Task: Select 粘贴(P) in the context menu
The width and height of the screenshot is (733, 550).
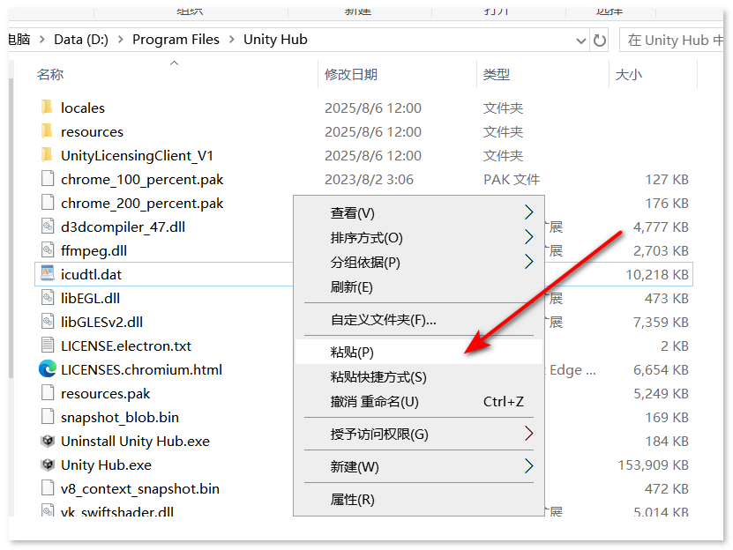Action: pyautogui.click(x=419, y=352)
